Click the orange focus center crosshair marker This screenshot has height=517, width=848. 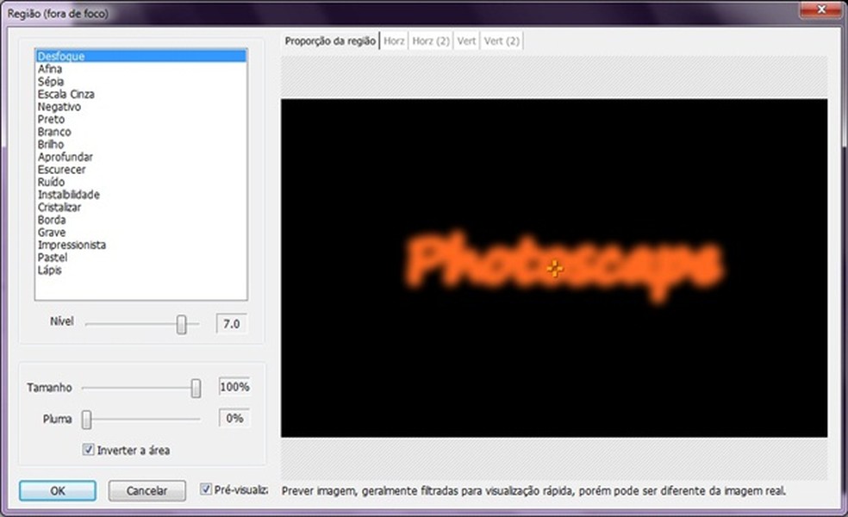point(555,268)
